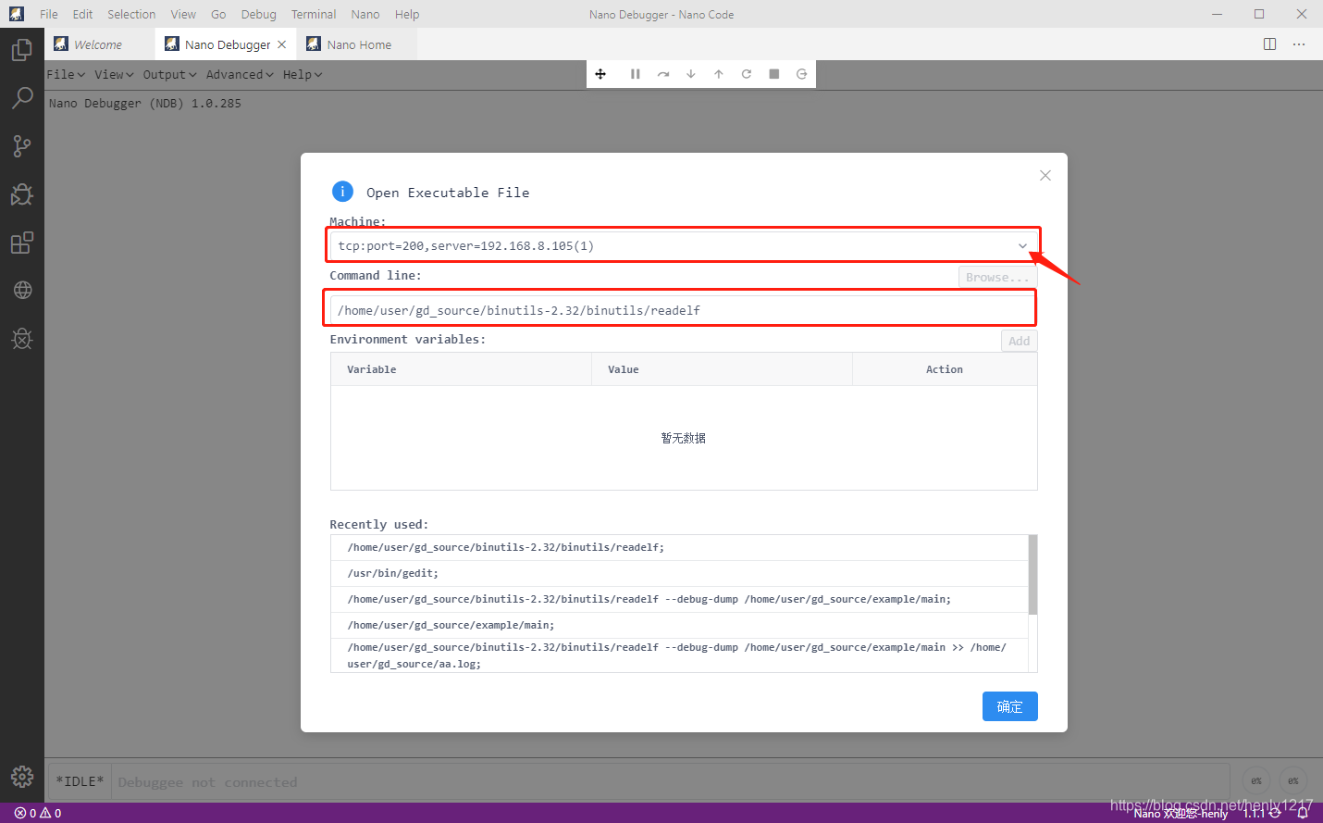Image resolution: width=1323 pixels, height=823 pixels.
Task: Click the Action column header
Action: click(x=945, y=369)
